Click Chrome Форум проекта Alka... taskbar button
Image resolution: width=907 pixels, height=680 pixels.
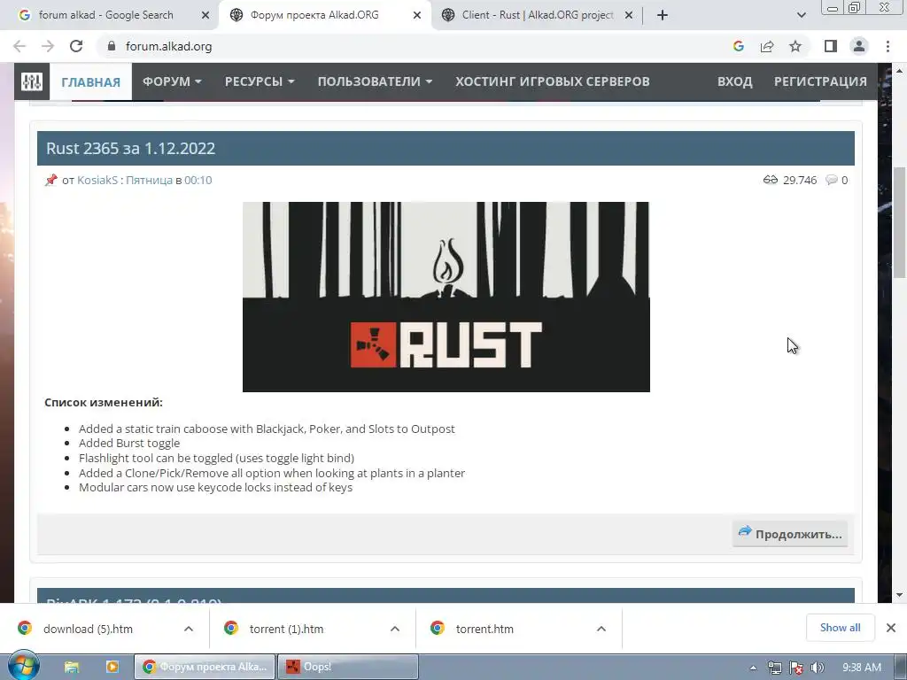tap(205, 667)
